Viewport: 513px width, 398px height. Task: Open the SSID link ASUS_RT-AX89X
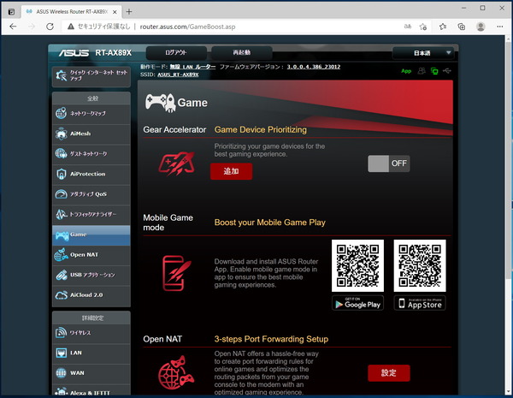178,74
